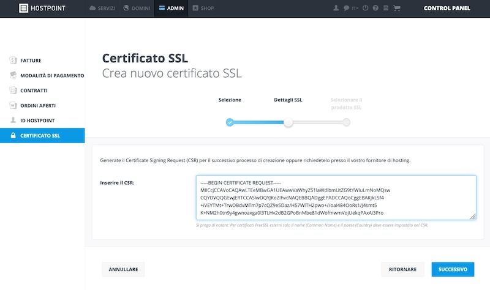This screenshot has width=490, height=290.
Task: Click the Contratti sidebar label
Action: 34,91
